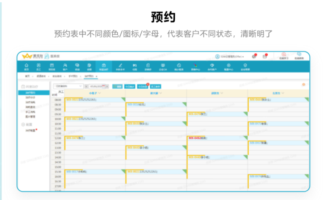Close the 治疗预约 tab with its x
Image resolution: width=325 pixels, height=200 pixels.
click(x=96, y=76)
